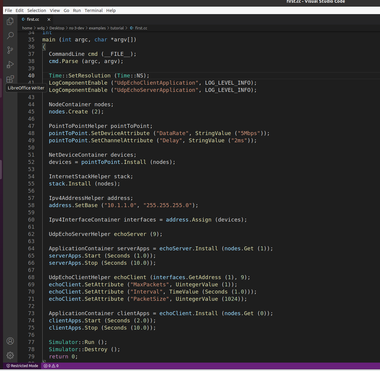This screenshot has width=380, height=371.
Task: Open the View menu
Action: pyautogui.click(x=55, y=11)
